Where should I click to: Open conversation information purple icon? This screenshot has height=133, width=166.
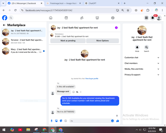116,28
